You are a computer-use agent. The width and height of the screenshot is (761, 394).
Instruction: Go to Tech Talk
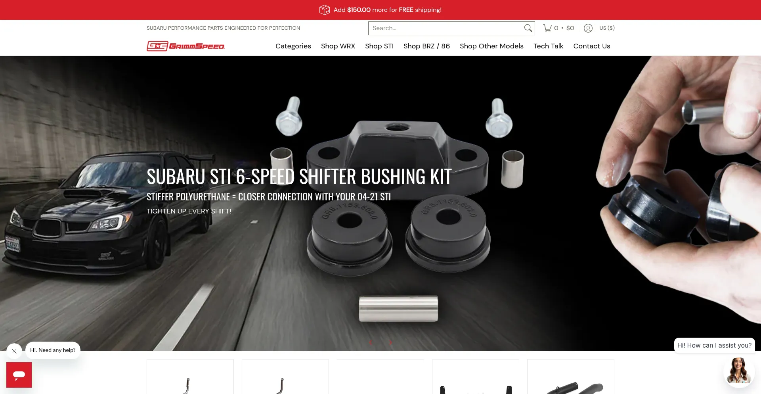548,46
